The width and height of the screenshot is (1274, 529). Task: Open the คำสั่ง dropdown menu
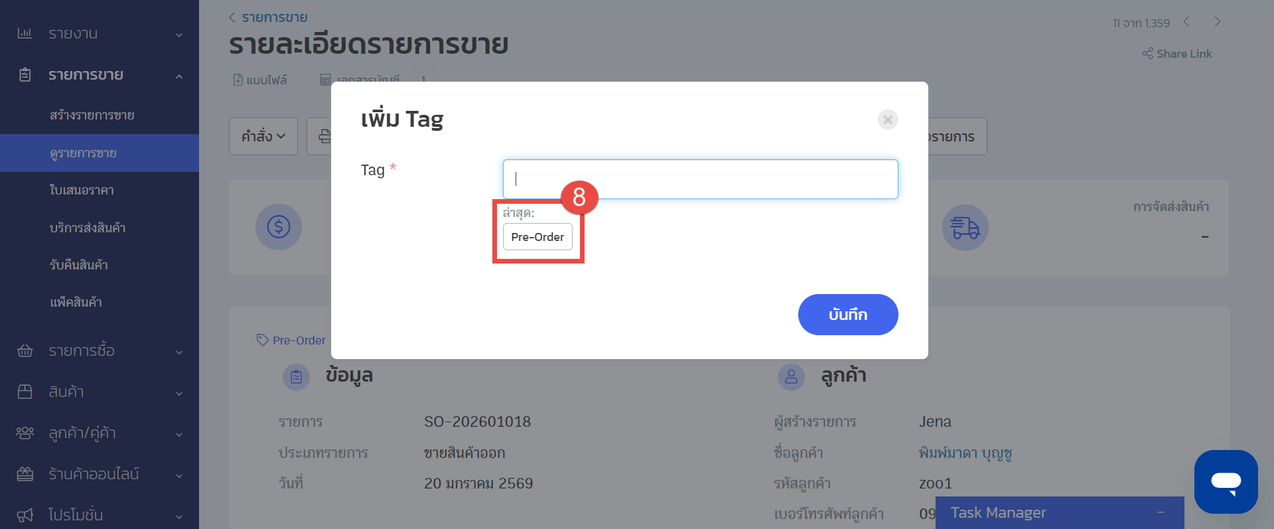click(x=263, y=136)
